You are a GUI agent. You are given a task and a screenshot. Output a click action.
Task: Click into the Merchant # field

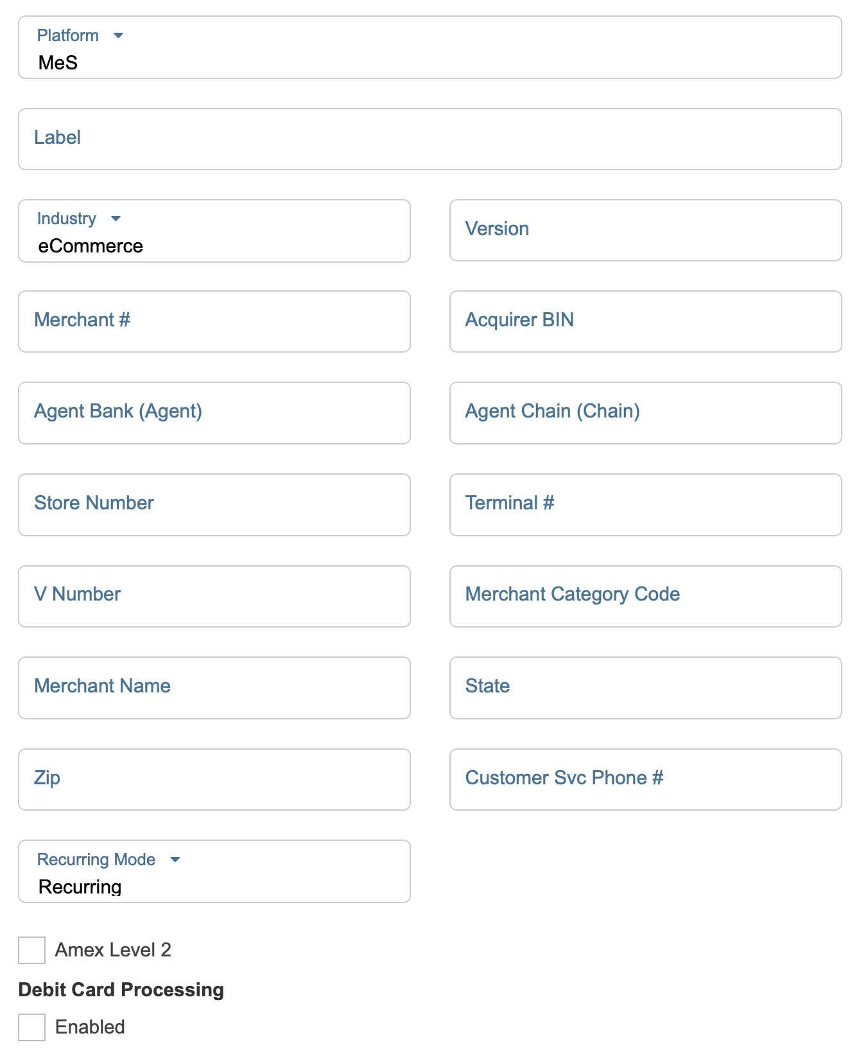pyautogui.click(x=214, y=321)
